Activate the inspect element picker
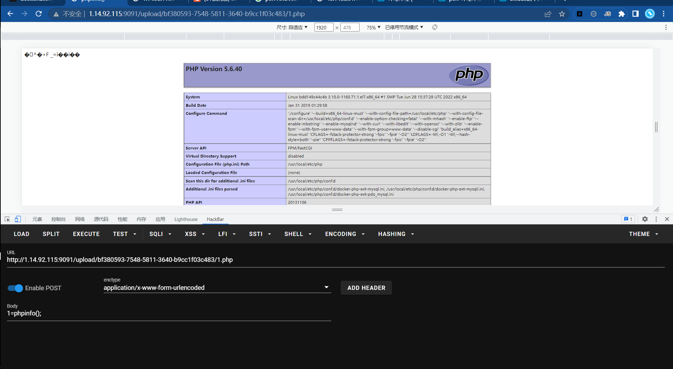This screenshot has height=369, width=673. (7, 219)
